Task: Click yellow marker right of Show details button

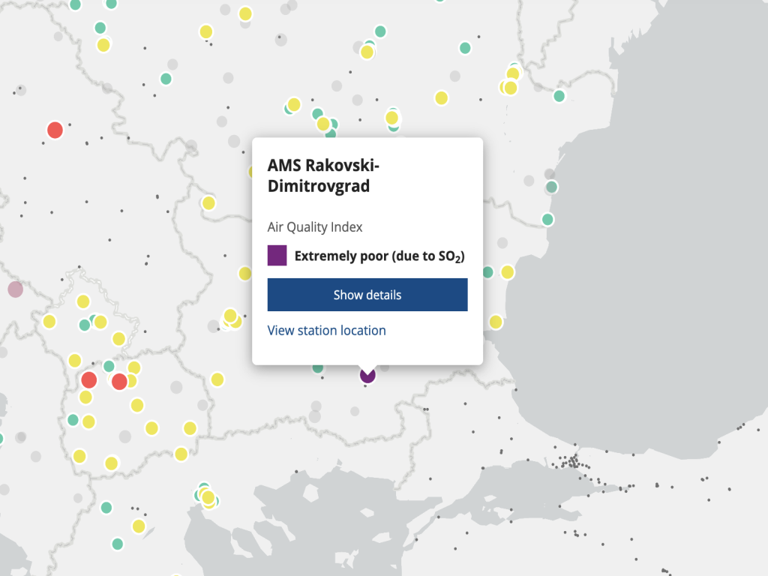Action: tap(507, 271)
